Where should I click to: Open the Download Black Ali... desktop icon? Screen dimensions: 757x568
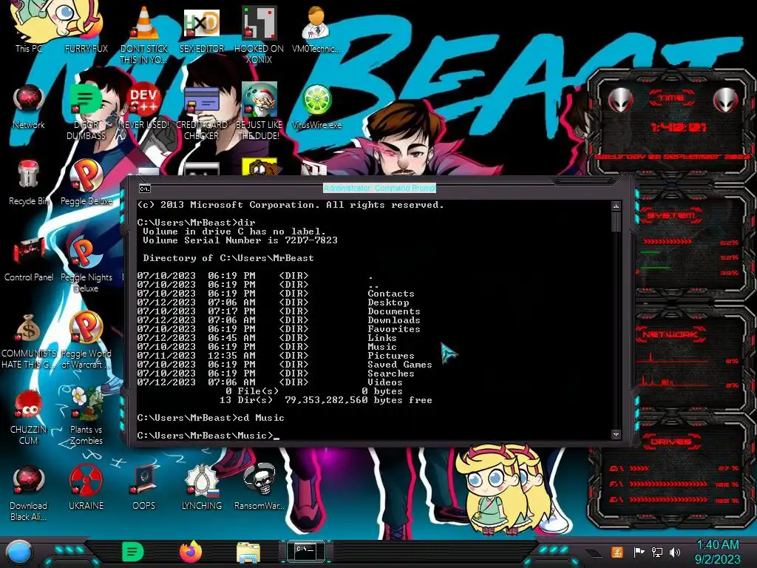(x=29, y=493)
